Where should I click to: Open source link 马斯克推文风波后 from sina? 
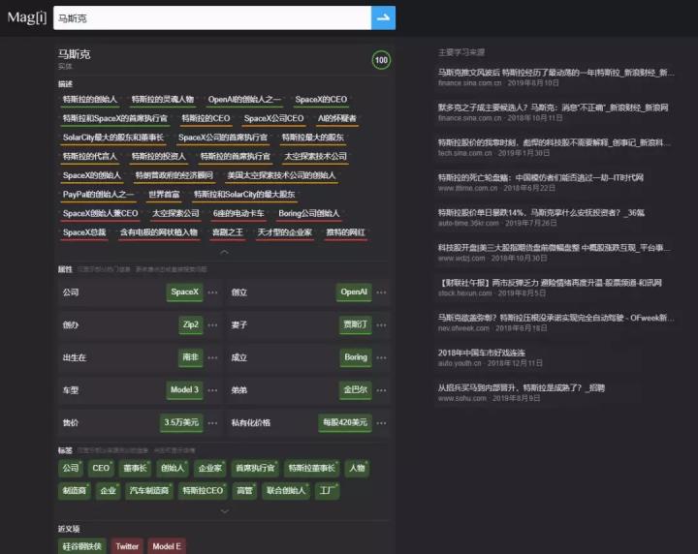(x=555, y=73)
